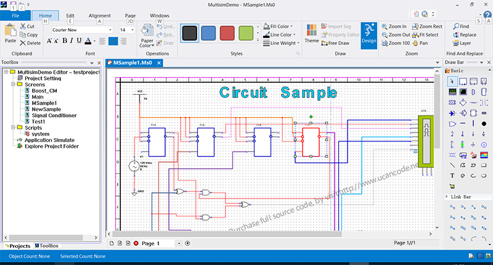Switch to the Page ribbon tab
This screenshot has width=493, height=265.
130,16
